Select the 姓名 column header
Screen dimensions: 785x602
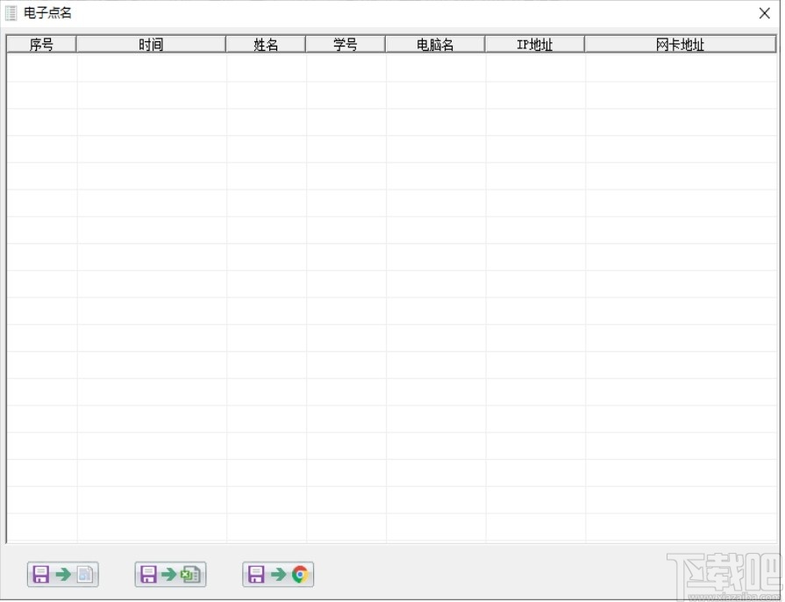coord(266,44)
